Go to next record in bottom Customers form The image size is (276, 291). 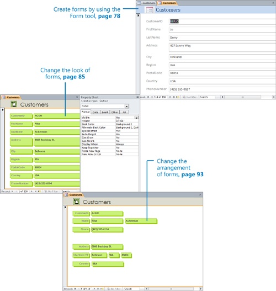pyautogui.click(x=94, y=289)
